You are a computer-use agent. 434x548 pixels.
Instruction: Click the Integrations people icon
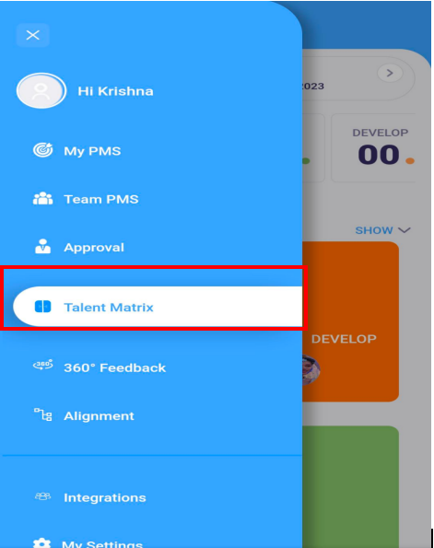point(43,496)
